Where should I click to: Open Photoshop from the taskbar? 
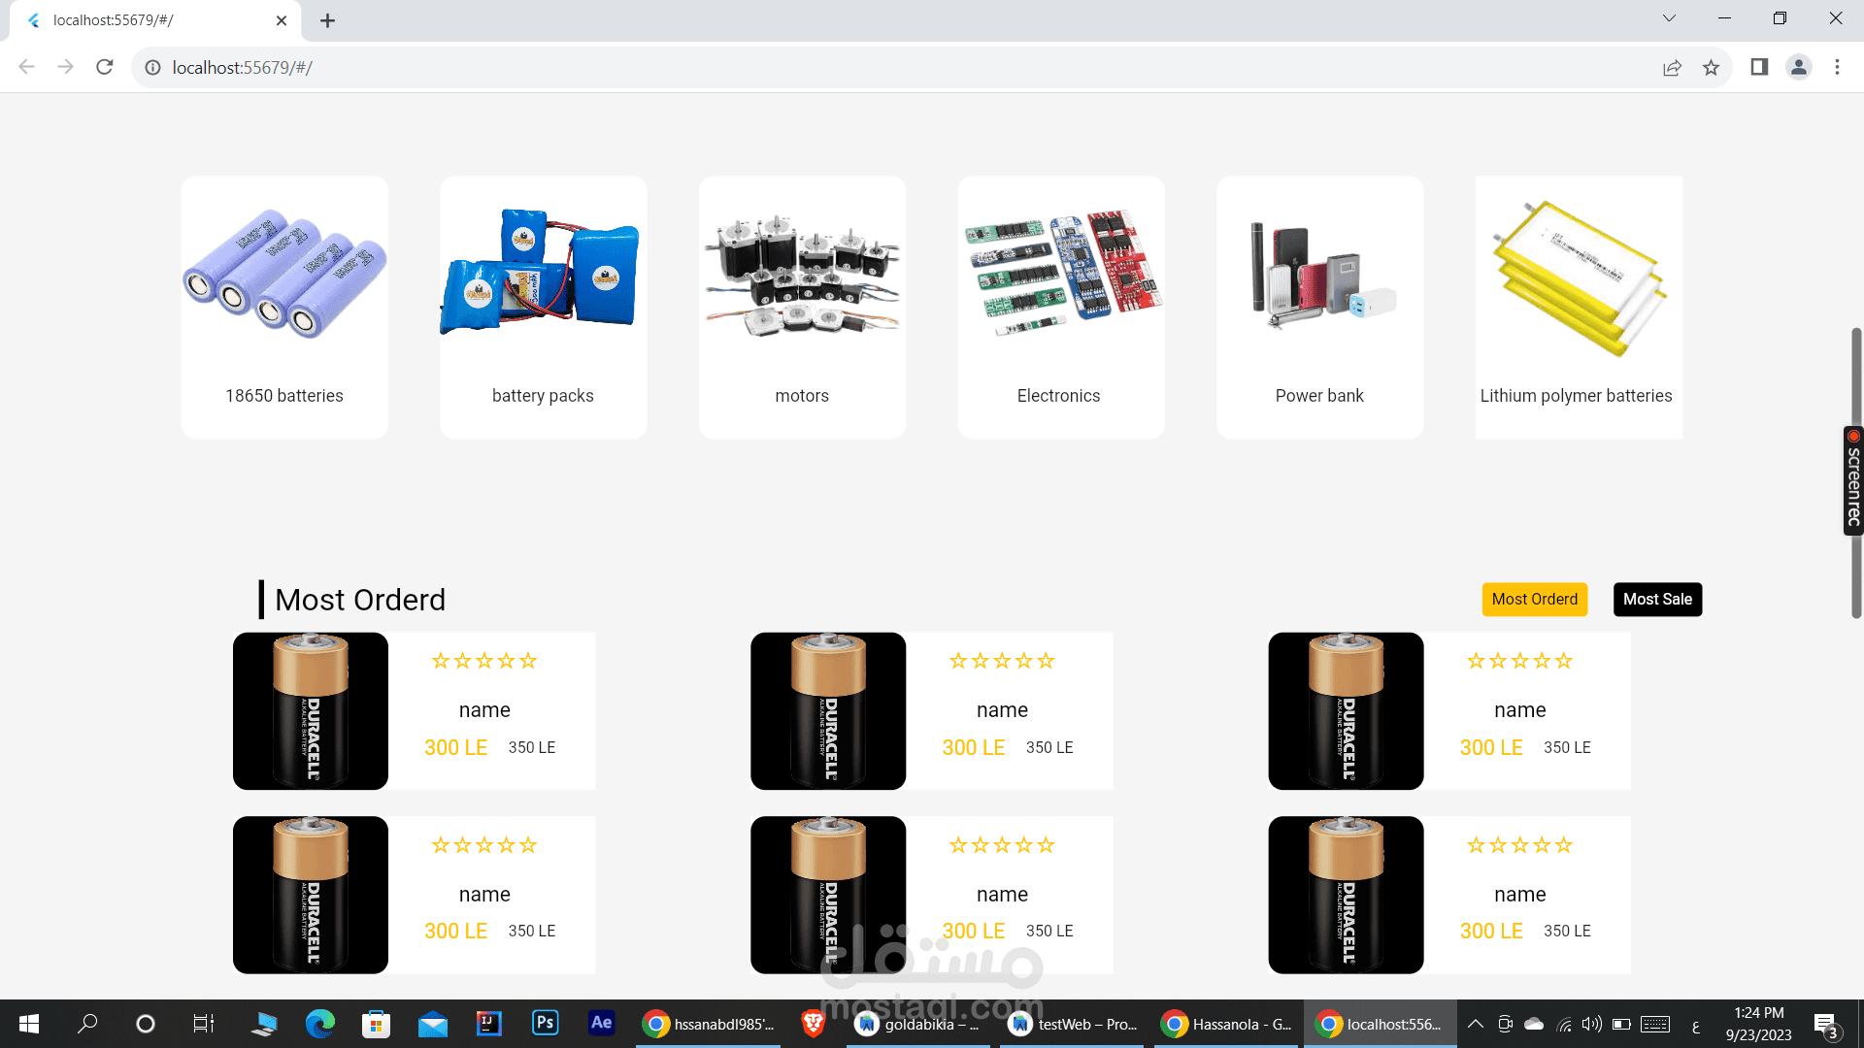tap(545, 1023)
